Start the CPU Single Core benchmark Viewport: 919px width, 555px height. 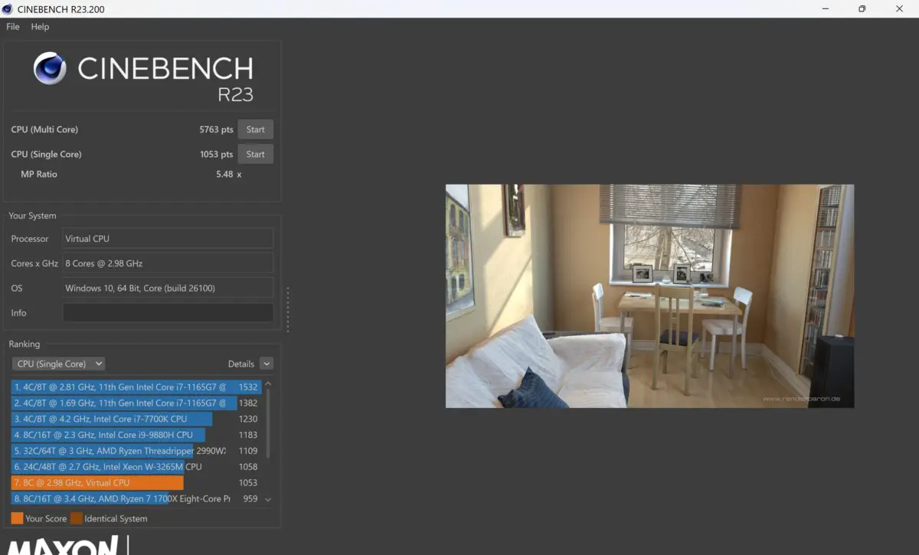point(255,155)
